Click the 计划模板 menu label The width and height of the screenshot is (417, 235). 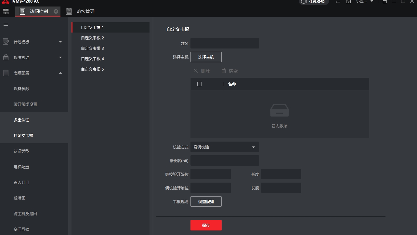tap(21, 42)
